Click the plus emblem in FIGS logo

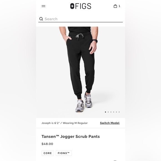pyautogui.click(x=72, y=6)
